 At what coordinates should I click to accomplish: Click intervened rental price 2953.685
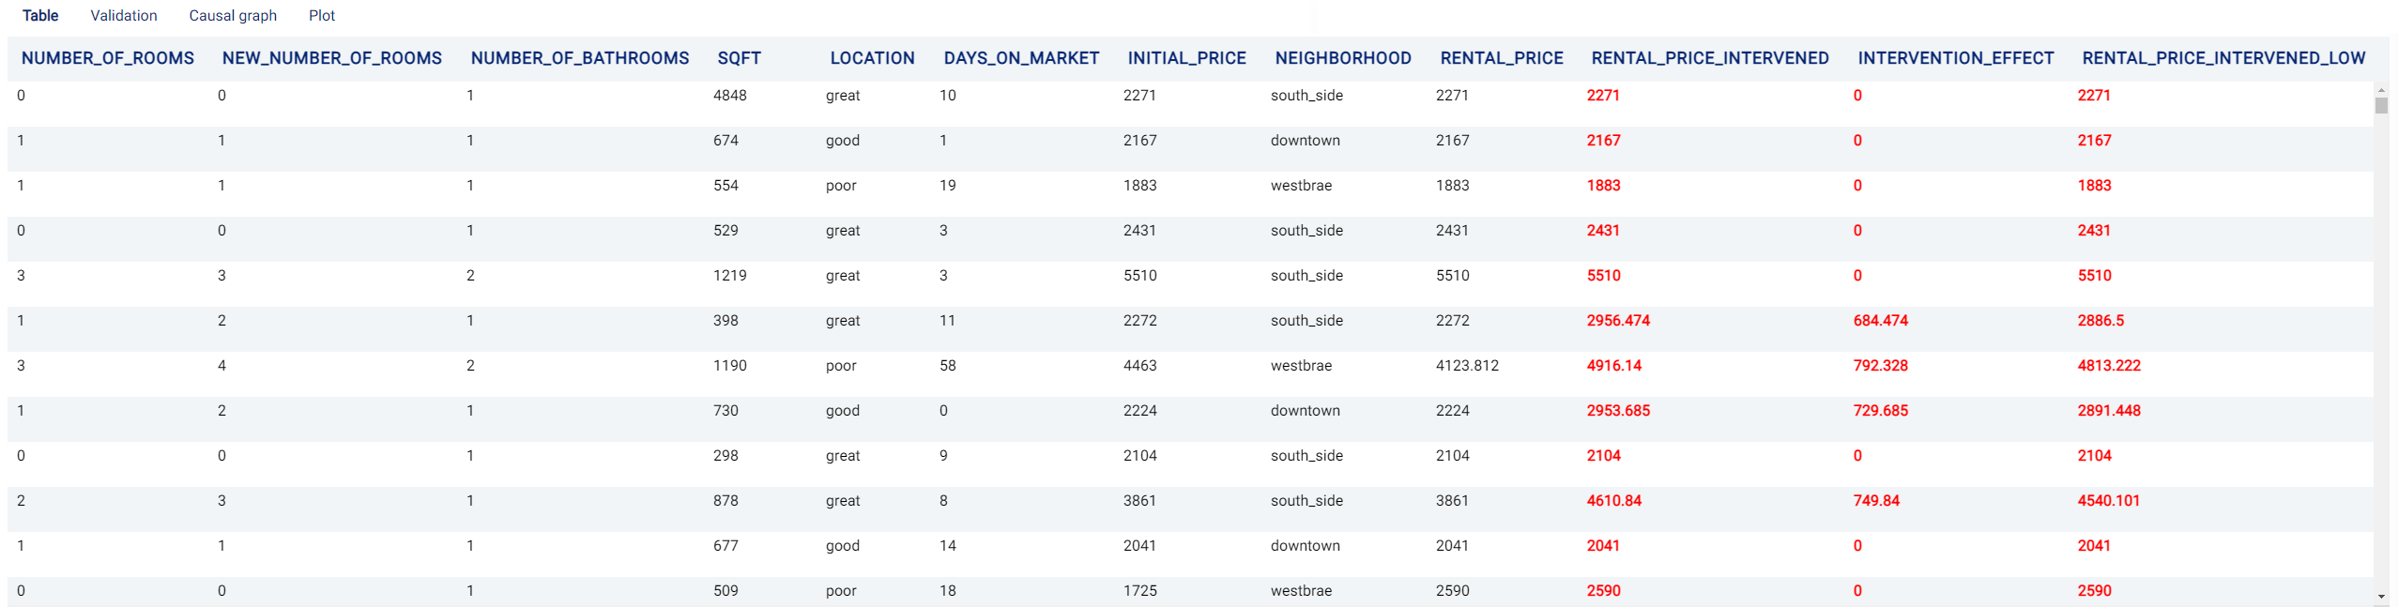[1618, 411]
